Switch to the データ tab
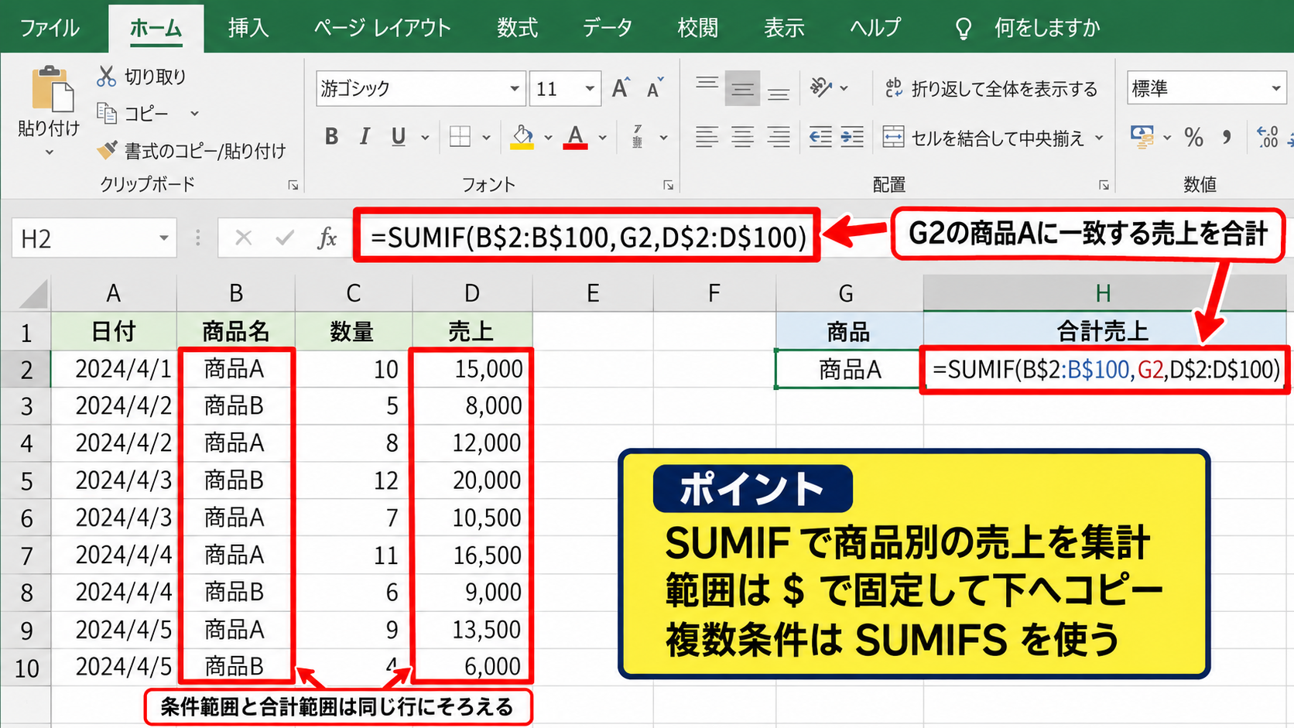The height and width of the screenshot is (728, 1294). pos(607,28)
